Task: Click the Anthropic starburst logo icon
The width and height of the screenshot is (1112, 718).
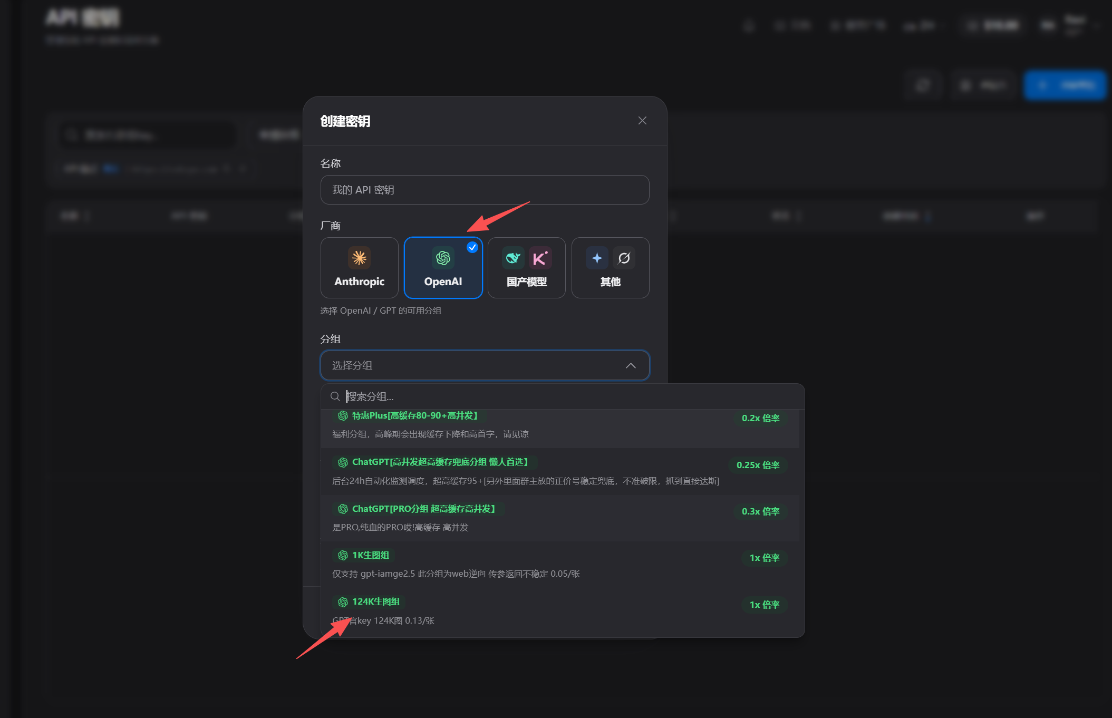Action: (x=359, y=258)
